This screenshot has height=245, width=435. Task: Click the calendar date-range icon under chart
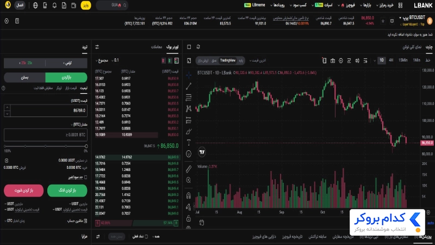[x=202, y=223]
